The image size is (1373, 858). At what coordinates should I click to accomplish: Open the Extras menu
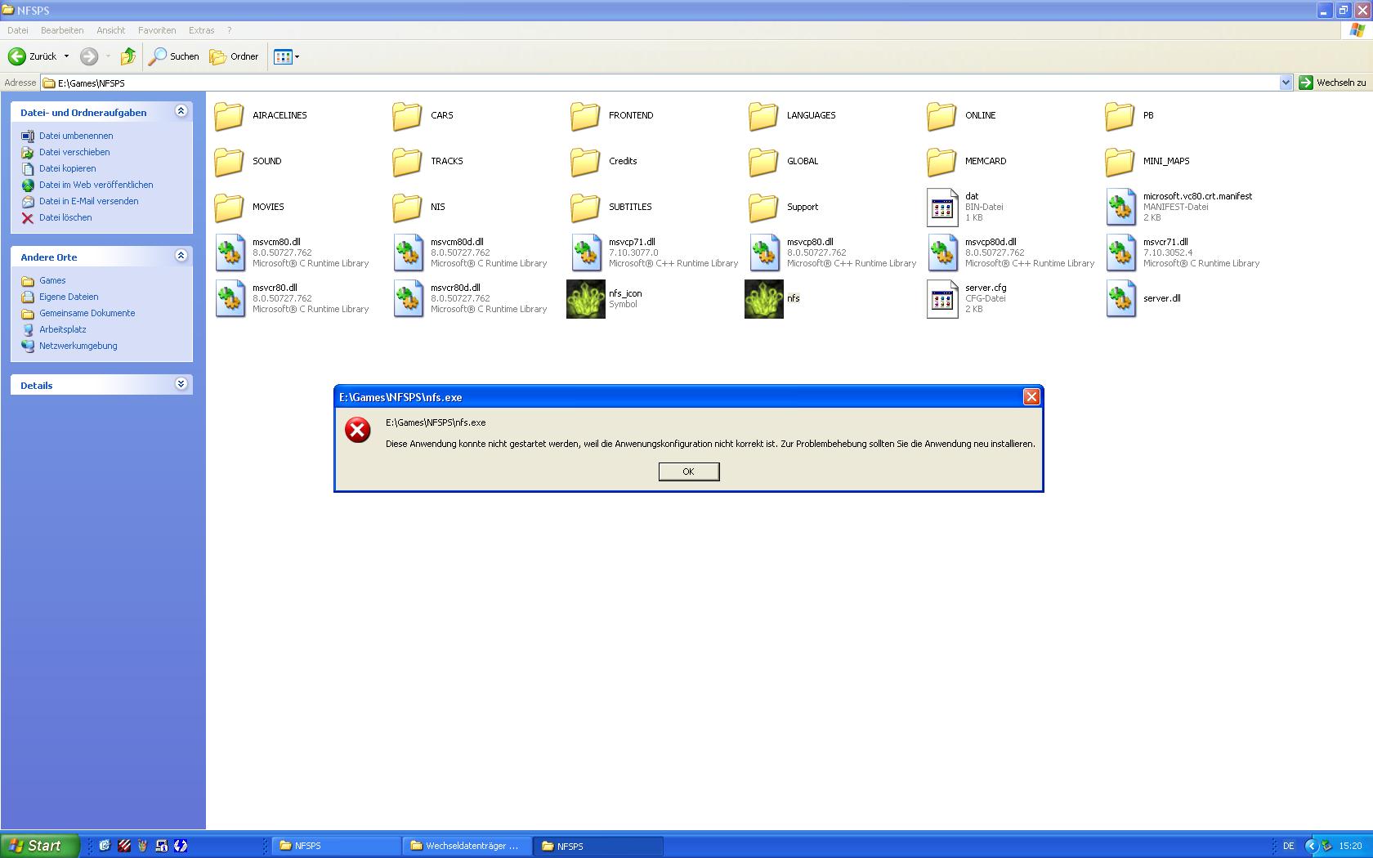pos(201,30)
